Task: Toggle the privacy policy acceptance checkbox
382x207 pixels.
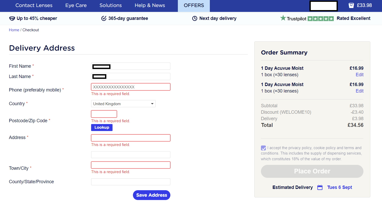Action: click(x=263, y=148)
